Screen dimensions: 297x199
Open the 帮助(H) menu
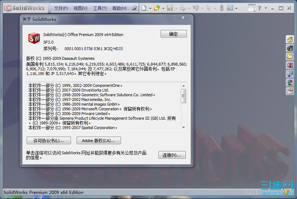[x=119, y=8]
